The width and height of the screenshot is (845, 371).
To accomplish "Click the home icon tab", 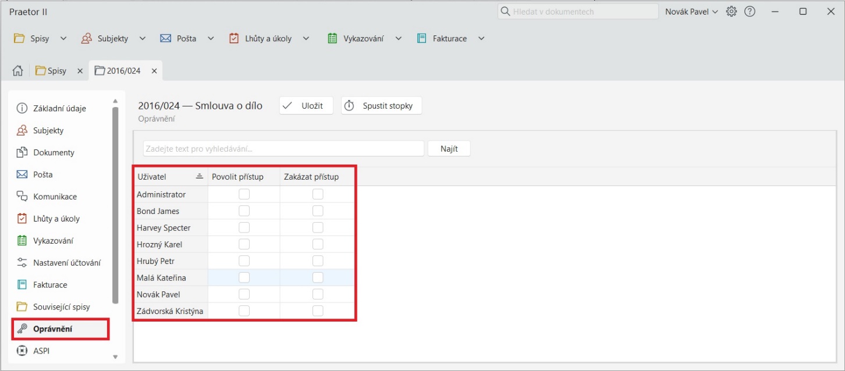I will [18, 71].
